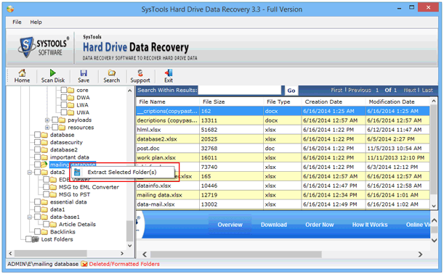Check the mailing database checkbox
Screen dimensions: 444x274
click(37, 165)
